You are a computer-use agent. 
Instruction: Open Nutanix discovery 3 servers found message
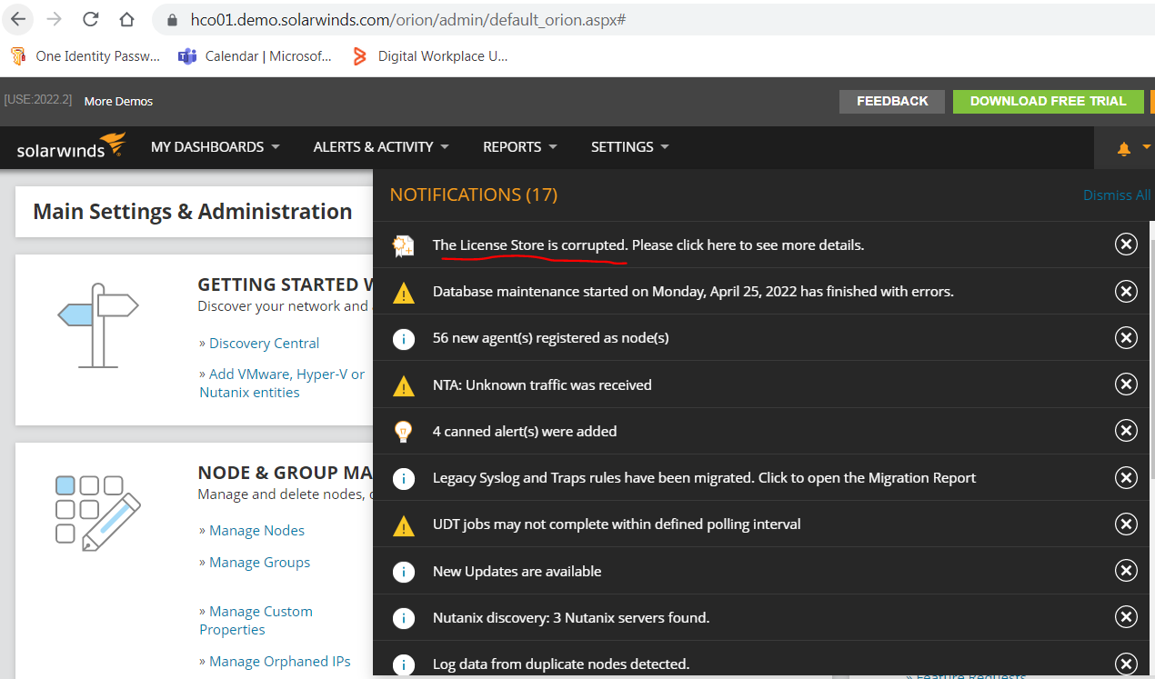(571, 617)
